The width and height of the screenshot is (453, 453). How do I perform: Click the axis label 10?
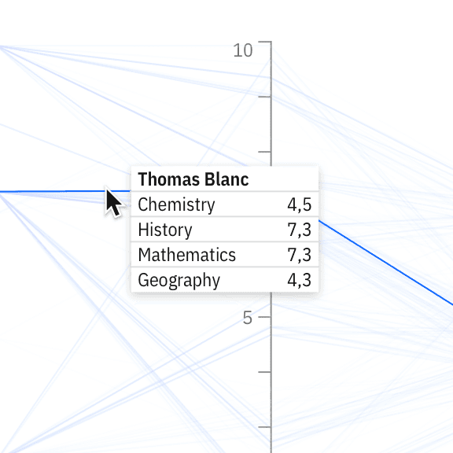click(243, 50)
